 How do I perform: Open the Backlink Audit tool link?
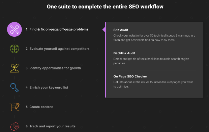tap(124, 53)
